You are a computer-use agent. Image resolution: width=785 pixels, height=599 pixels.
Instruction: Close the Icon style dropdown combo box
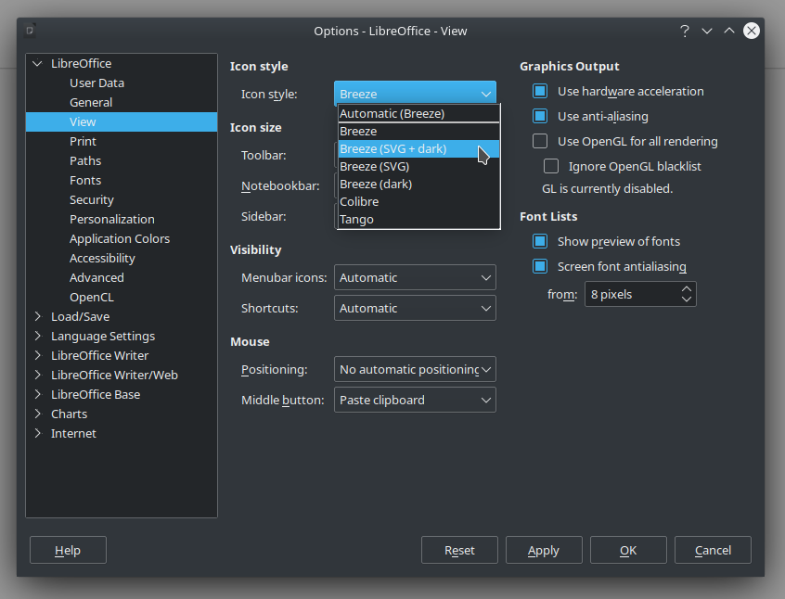(415, 94)
